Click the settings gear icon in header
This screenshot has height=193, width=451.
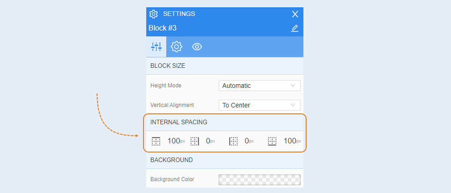pos(154,14)
